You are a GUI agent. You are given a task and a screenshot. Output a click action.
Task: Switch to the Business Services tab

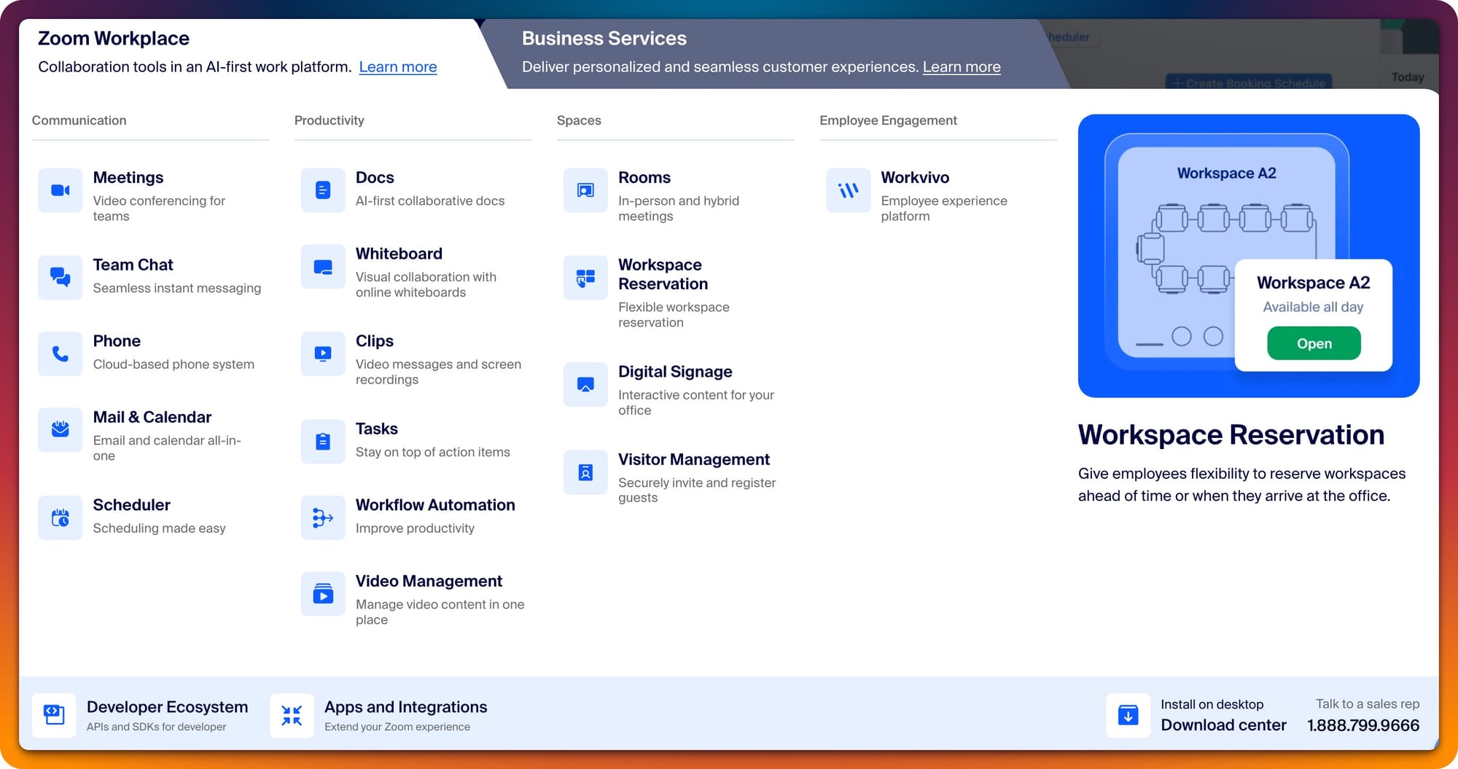pyautogui.click(x=604, y=39)
